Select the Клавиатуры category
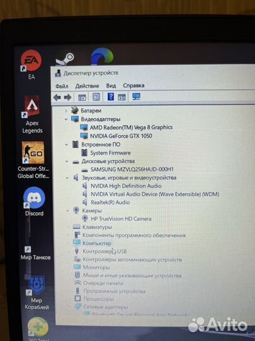The height and width of the screenshot is (341, 255). click(x=97, y=227)
